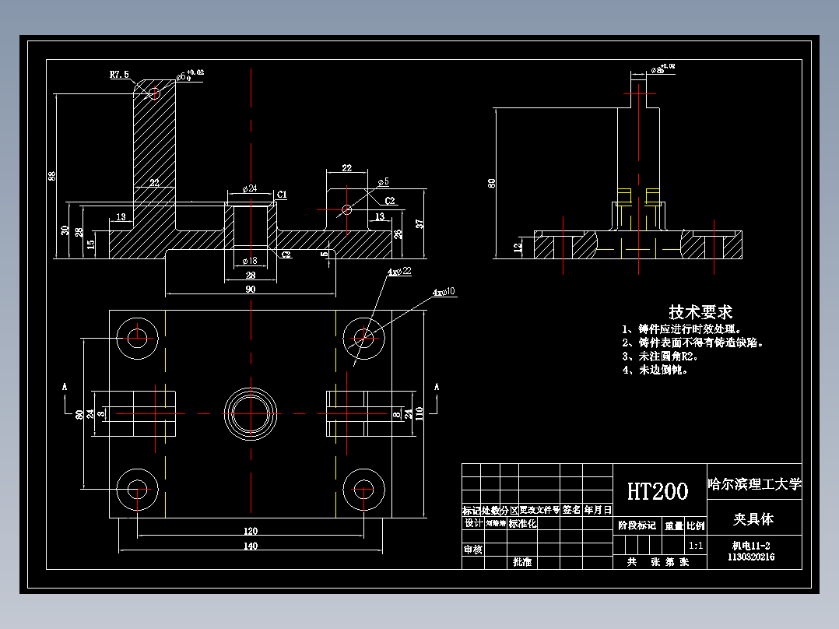The image size is (839, 629).
Task: Select the HT200 material text
Action: [x=658, y=492]
